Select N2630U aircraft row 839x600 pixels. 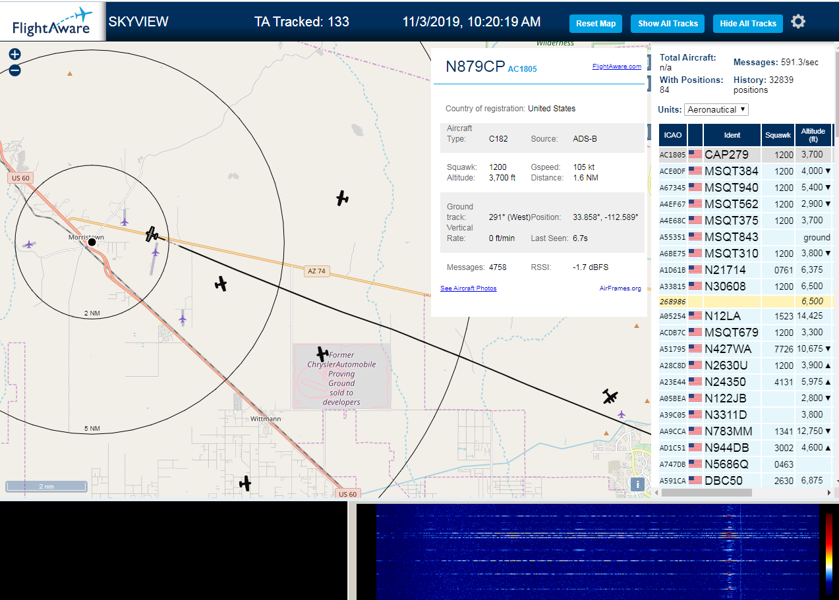click(x=745, y=365)
